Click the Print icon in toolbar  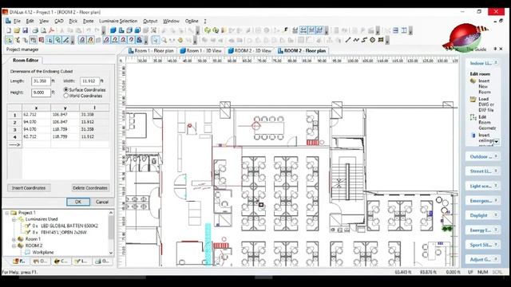[35, 30]
